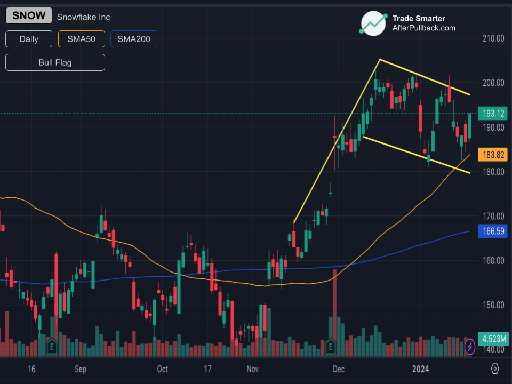Click the Oct date axis label
Viewport: 512px width, 384px height.
(x=163, y=369)
